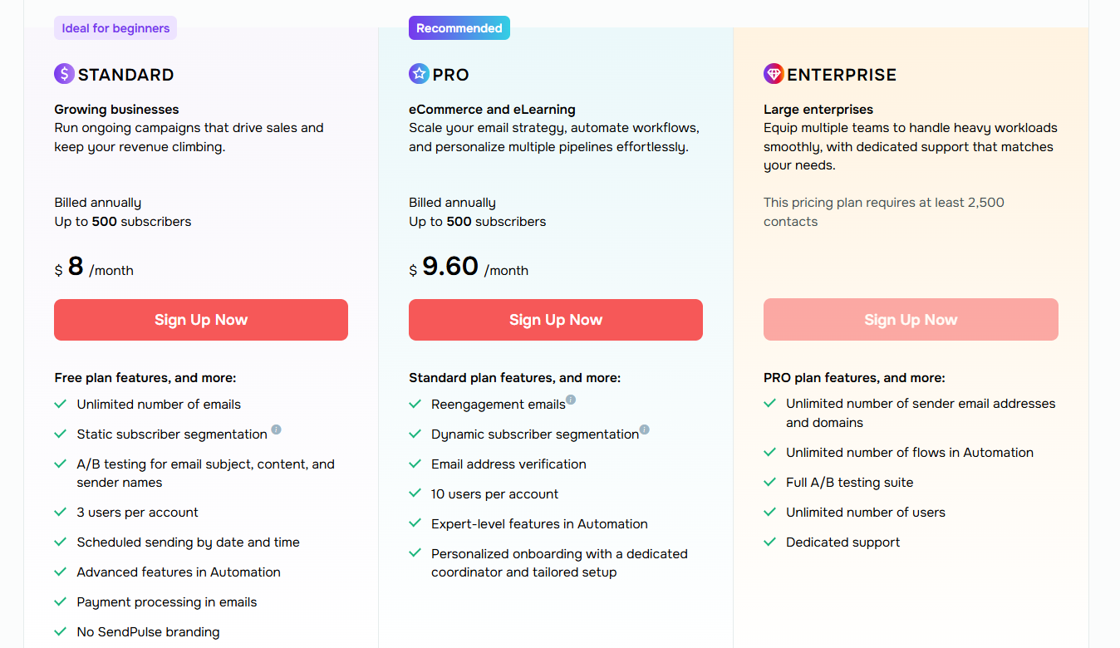Image resolution: width=1120 pixels, height=648 pixels.
Task: Open info tooltip for Dynamic subscriber segmentation
Action: (x=644, y=430)
